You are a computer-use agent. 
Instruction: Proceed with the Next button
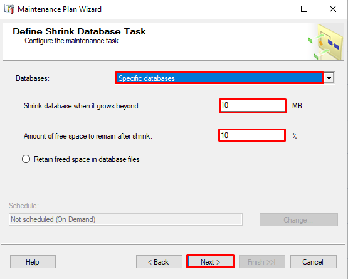click(x=211, y=262)
